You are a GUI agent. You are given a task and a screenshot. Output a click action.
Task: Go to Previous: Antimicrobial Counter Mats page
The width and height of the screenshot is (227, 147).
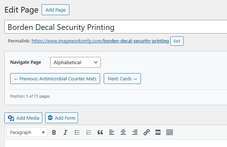pyautogui.click(x=55, y=79)
